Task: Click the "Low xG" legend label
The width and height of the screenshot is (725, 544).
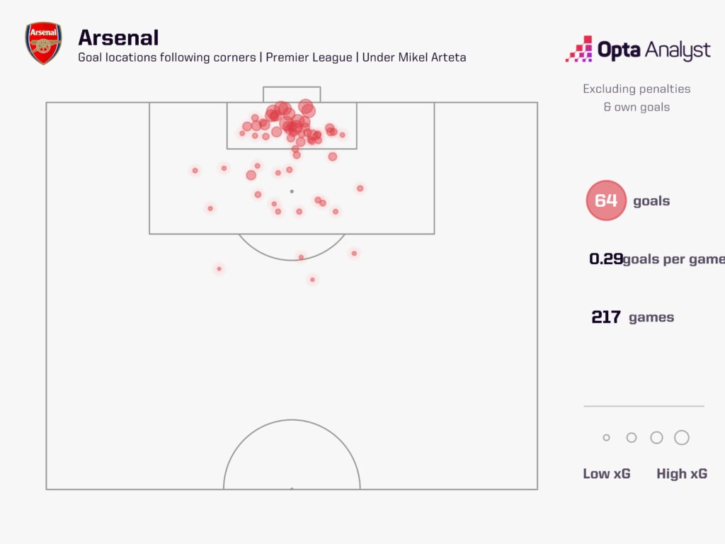Action: (607, 474)
